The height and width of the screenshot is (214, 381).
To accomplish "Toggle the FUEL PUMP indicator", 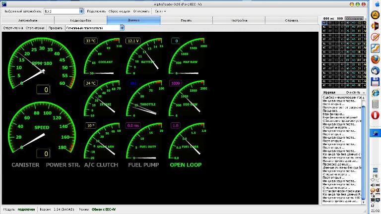I will pyautogui.click(x=143, y=164).
